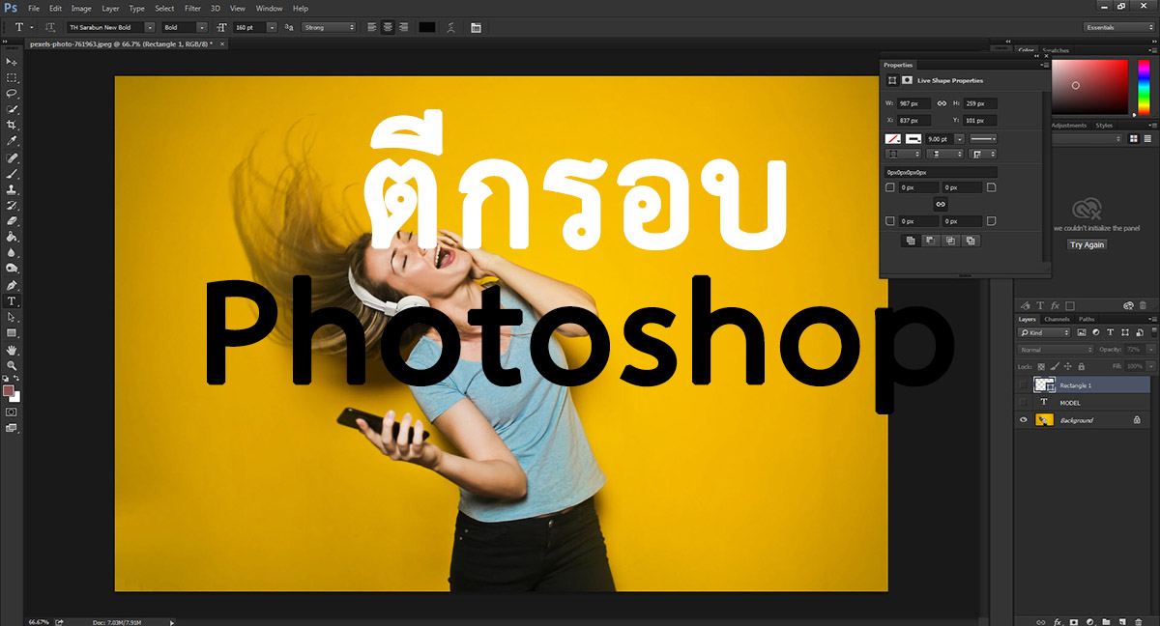The width and height of the screenshot is (1160, 626).
Task: Click the Create warped text icon
Action: [x=451, y=28]
